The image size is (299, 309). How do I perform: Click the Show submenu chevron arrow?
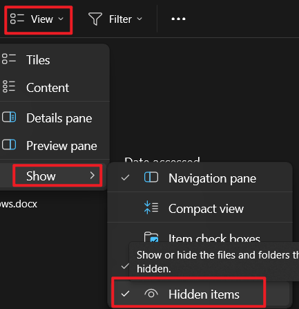point(93,176)
